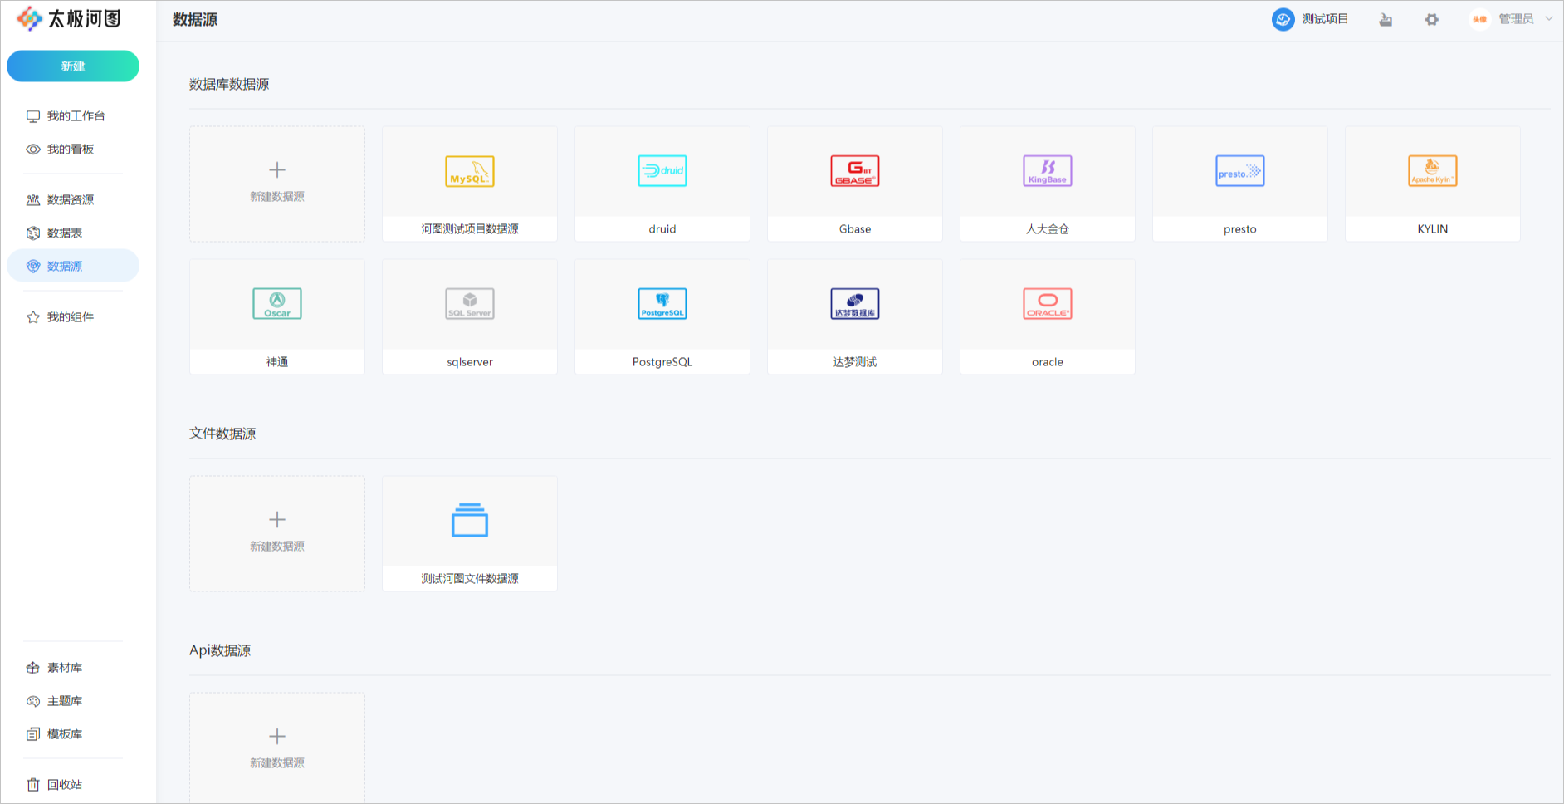Click the 素材库 icon
Screen dimensions: 1564x804
pyautogui.click(x=33, y=668)
